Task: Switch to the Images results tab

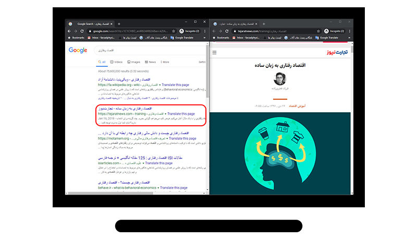Action: pos(134,62)
